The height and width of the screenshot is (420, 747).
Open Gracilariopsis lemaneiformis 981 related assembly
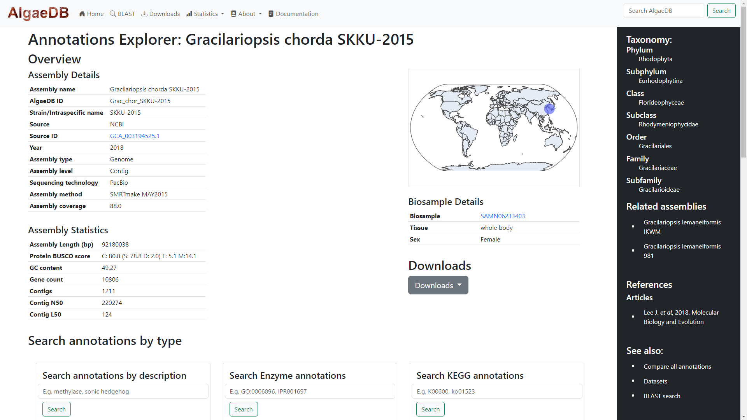pyautogui.click(x=682, y=251)
